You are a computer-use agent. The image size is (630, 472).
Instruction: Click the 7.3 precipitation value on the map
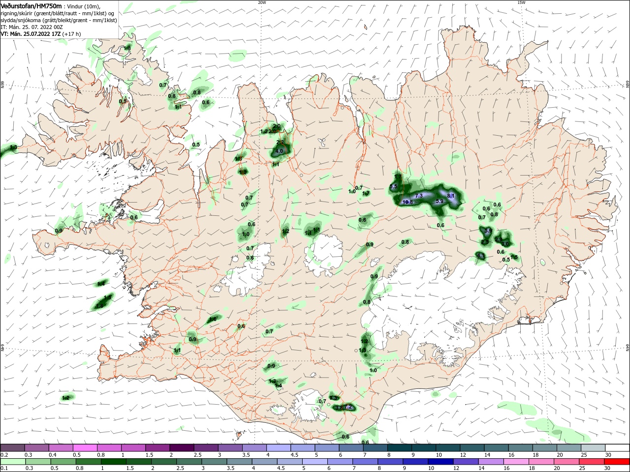tap(419, 196)
